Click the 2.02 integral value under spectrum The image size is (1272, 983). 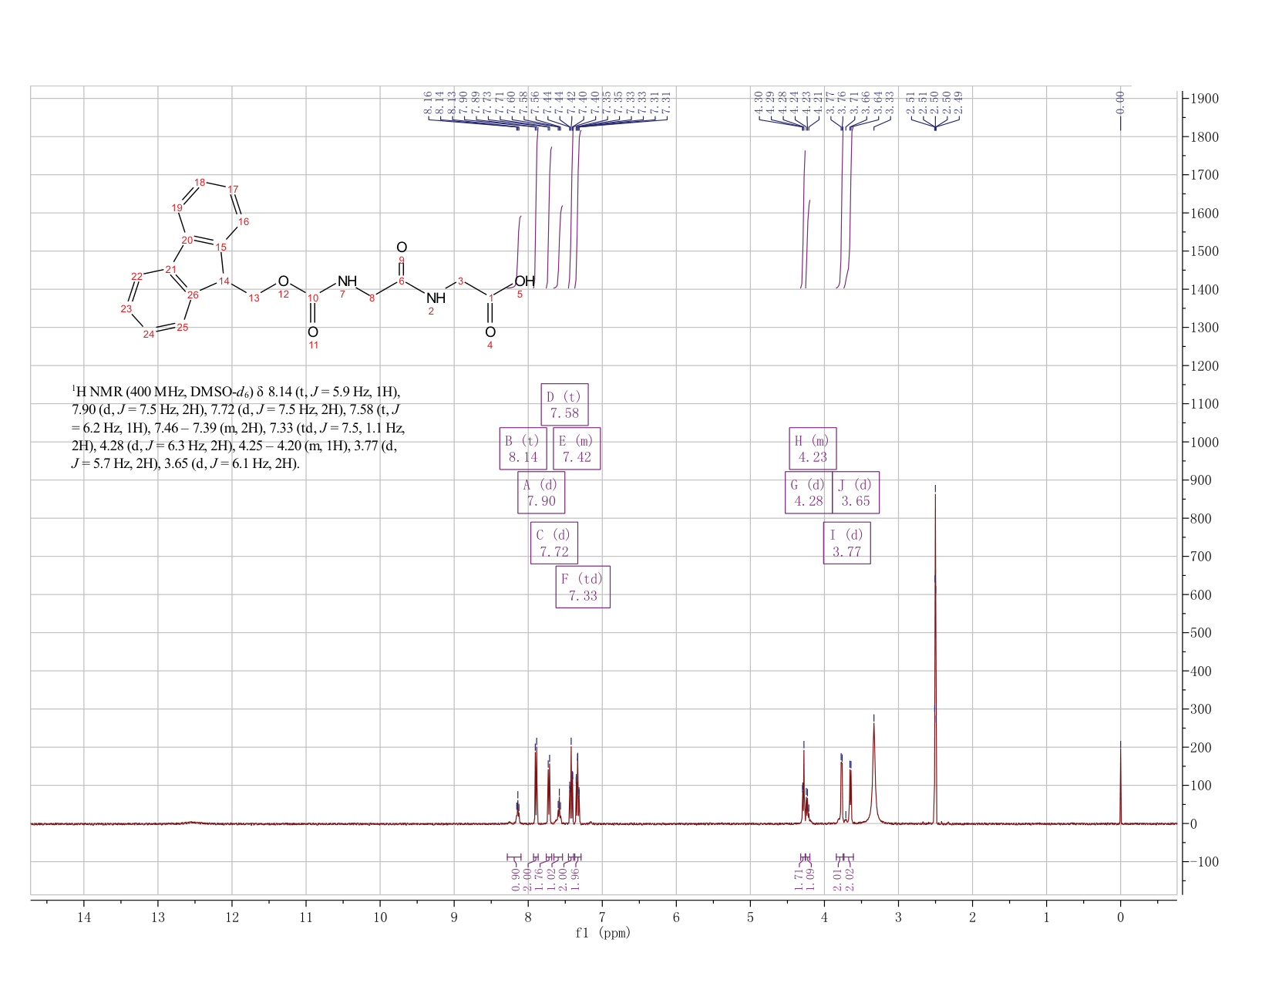pos(851,879)
